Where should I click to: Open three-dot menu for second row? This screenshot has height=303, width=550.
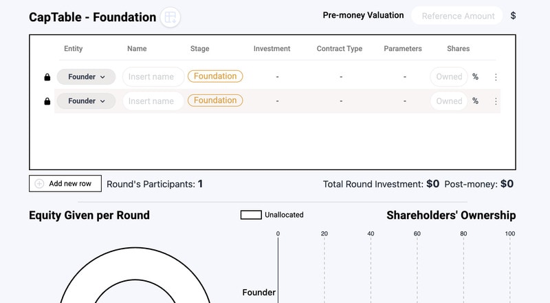[496, 101]
